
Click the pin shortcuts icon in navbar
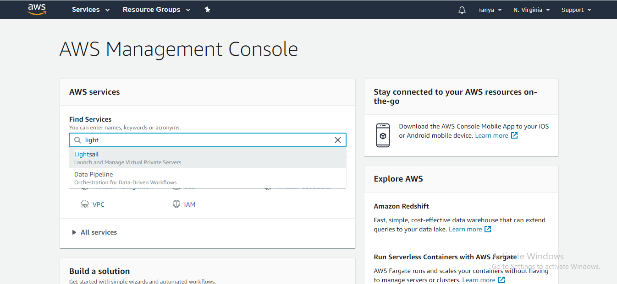pyautogui.click(x=207, y=9)
